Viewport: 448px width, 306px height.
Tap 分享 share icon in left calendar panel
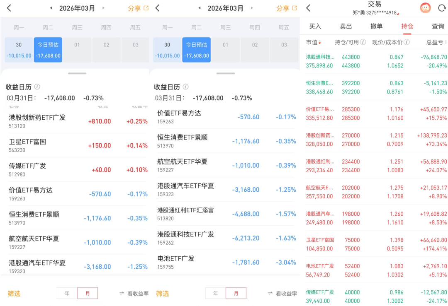146,8
